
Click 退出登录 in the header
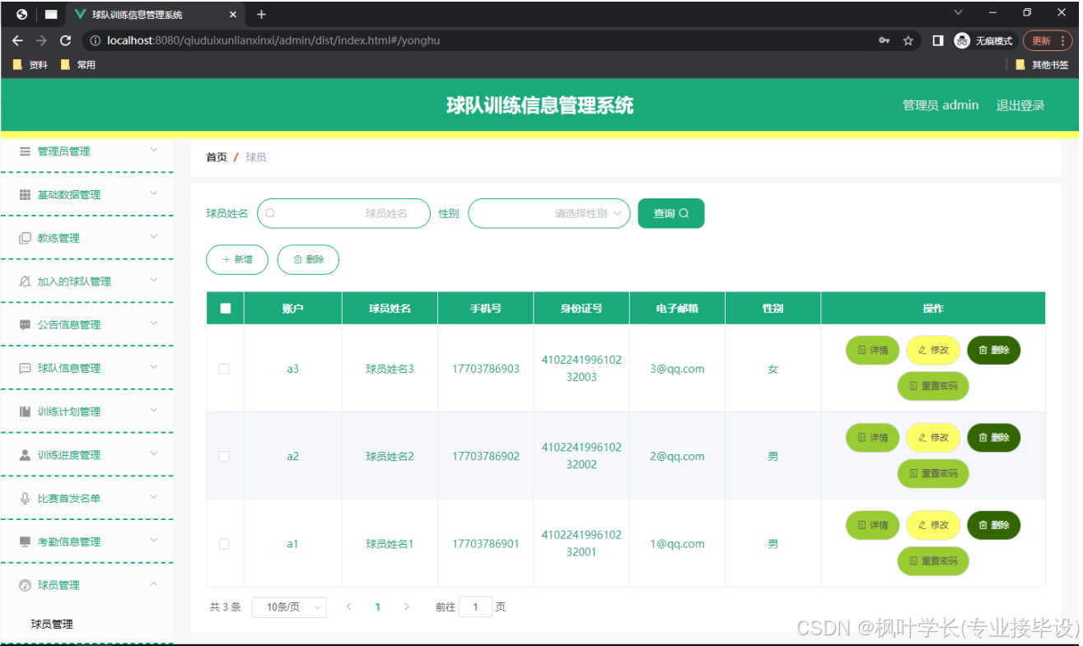tap(1020, 105)
